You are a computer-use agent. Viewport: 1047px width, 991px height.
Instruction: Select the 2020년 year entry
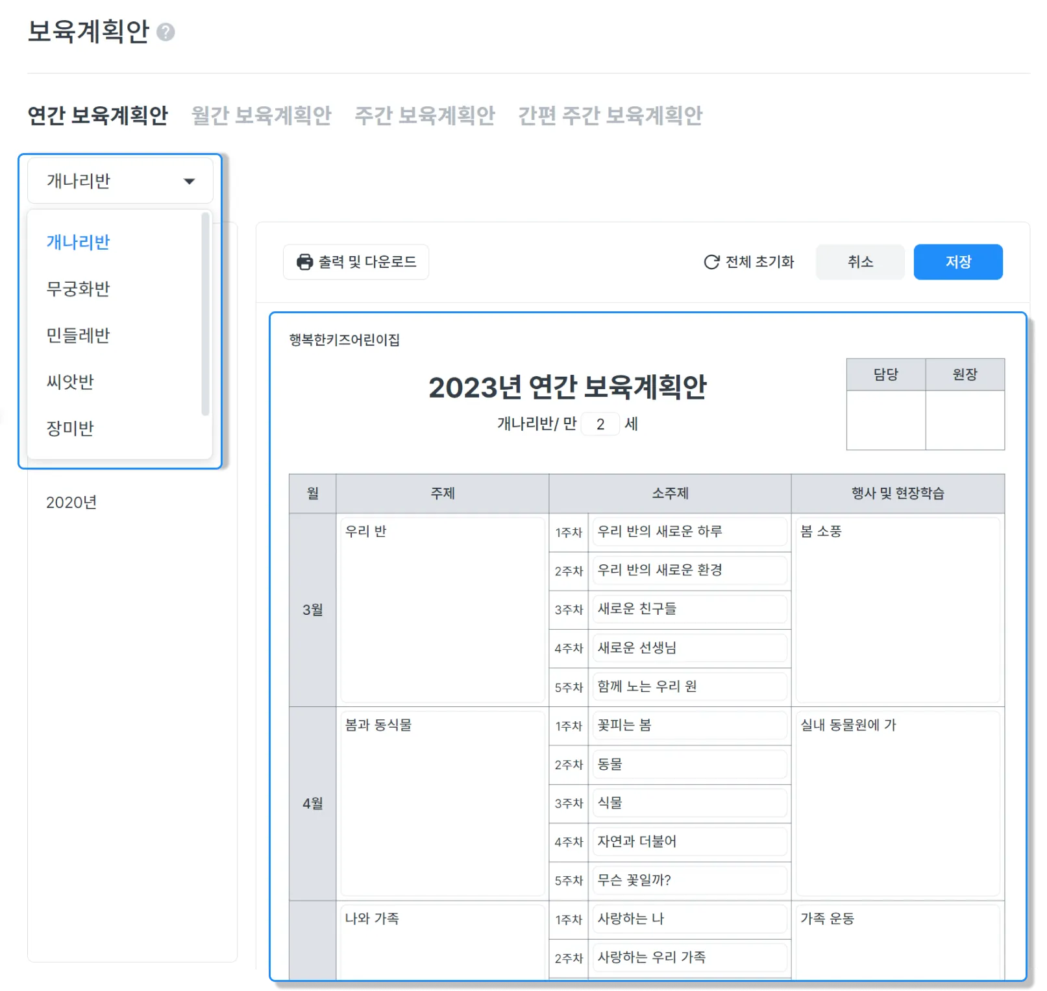click(71, 503)
